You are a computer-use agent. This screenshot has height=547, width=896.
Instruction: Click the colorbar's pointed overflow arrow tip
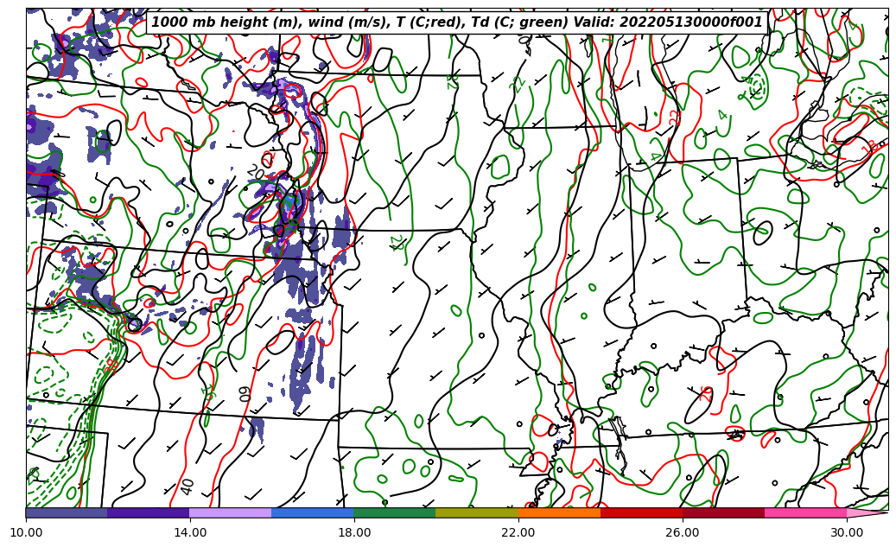(867, 512)
